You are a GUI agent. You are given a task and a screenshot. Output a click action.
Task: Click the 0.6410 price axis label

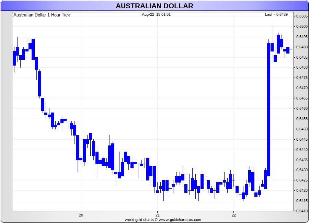(x=302, y=211)
